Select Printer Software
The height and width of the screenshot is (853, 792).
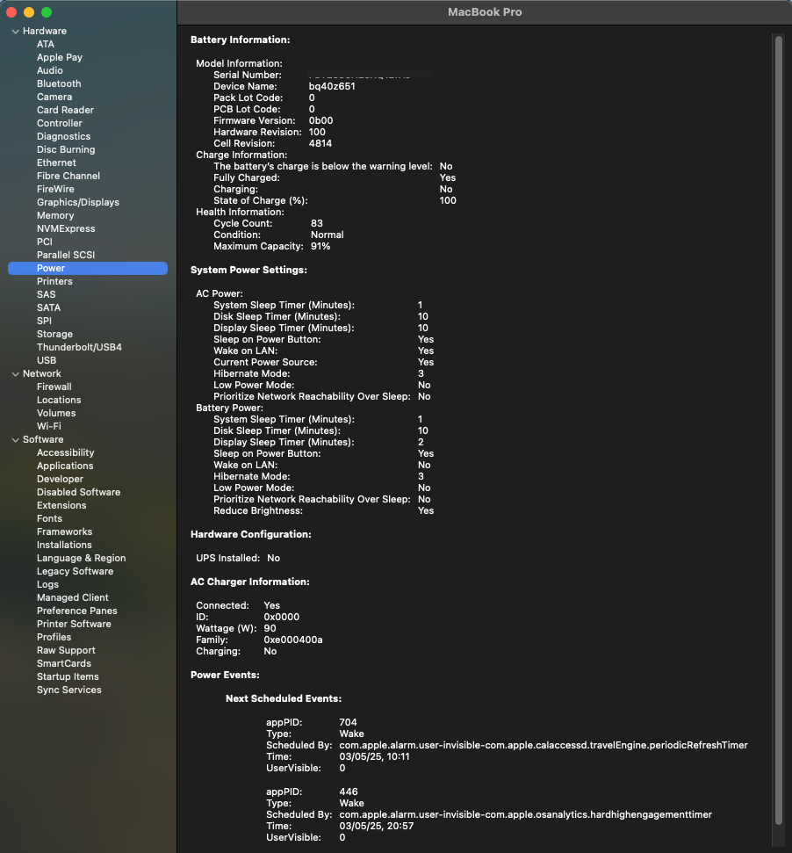[x=74, y=624]
